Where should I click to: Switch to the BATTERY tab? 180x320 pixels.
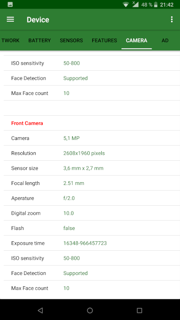point(40,41)
